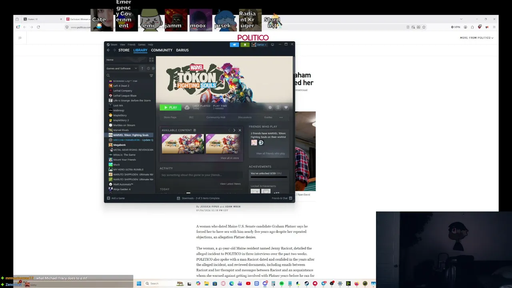Open advanced library filter options icon
The height and width of the screenshot is (288, 512).
pos(151,76)
